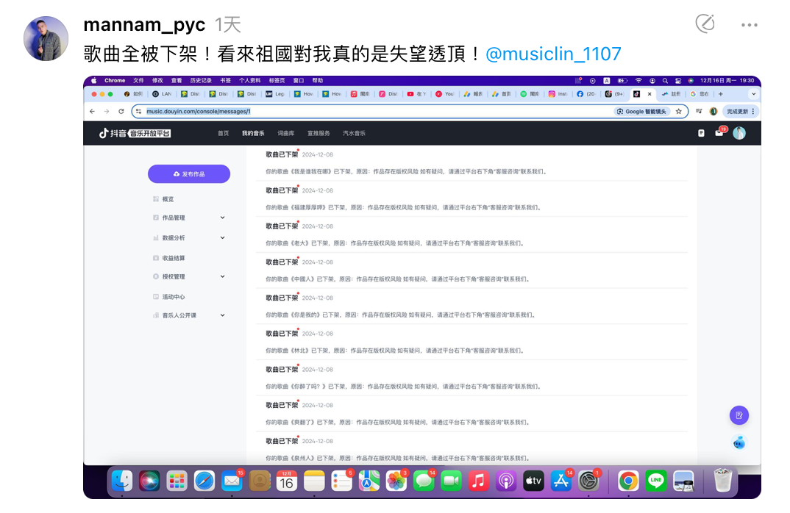Open a new Chrome tab with plus

[x=720, y=94]
